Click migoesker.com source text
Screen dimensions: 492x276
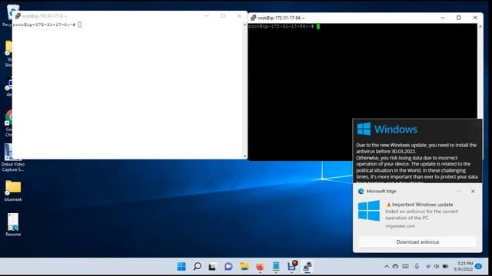(x=400, y=225)
